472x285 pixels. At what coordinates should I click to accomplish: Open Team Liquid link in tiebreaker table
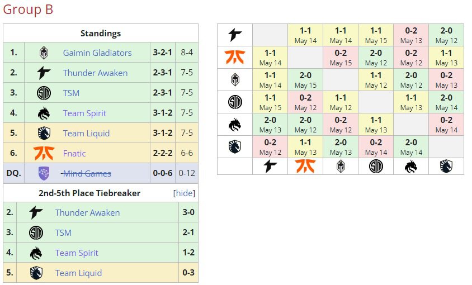78,273
